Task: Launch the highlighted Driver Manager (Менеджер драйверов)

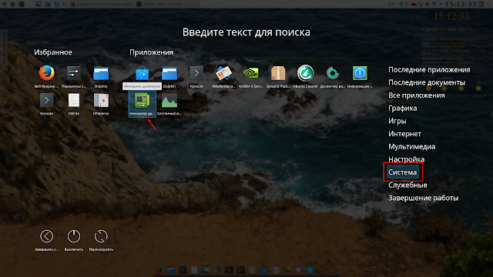Action: point(142,104)
